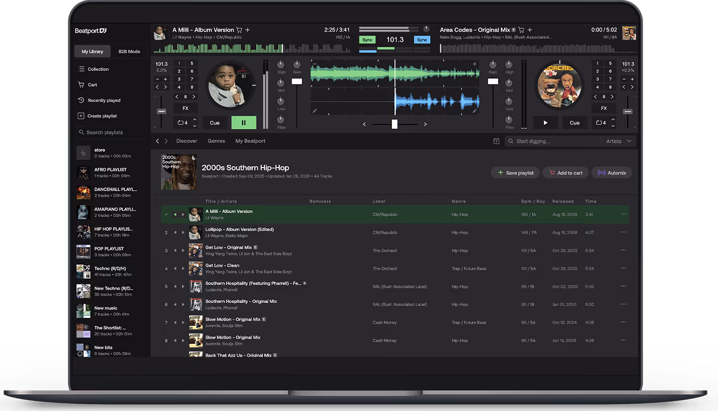The height and width of the screenshot is (411, 718).
Task: Increase right deck loop size up arrow
Action: (613, 120)
